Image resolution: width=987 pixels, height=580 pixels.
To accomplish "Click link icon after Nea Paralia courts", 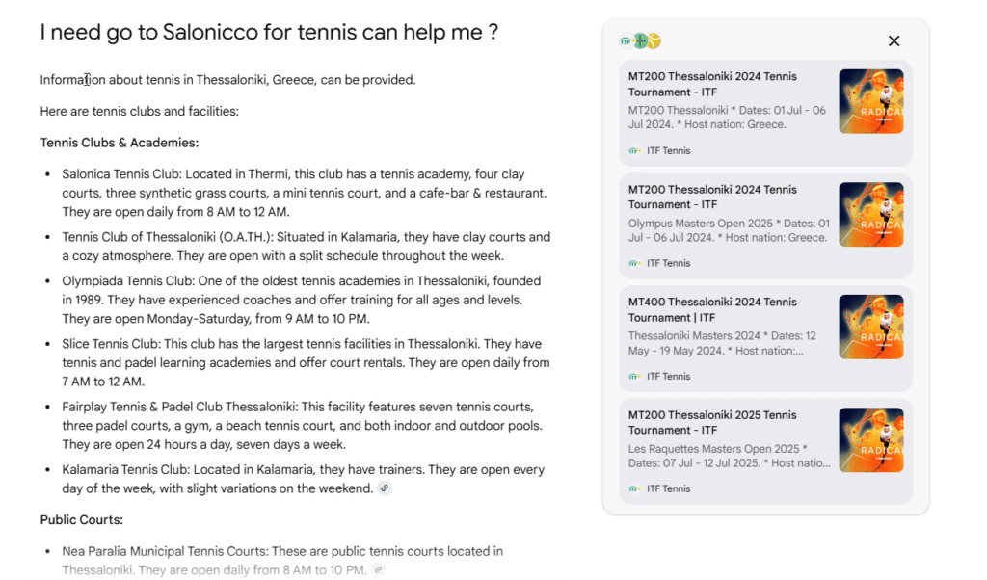I will coord(378,570).
